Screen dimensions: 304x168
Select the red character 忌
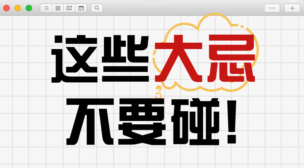230,59
